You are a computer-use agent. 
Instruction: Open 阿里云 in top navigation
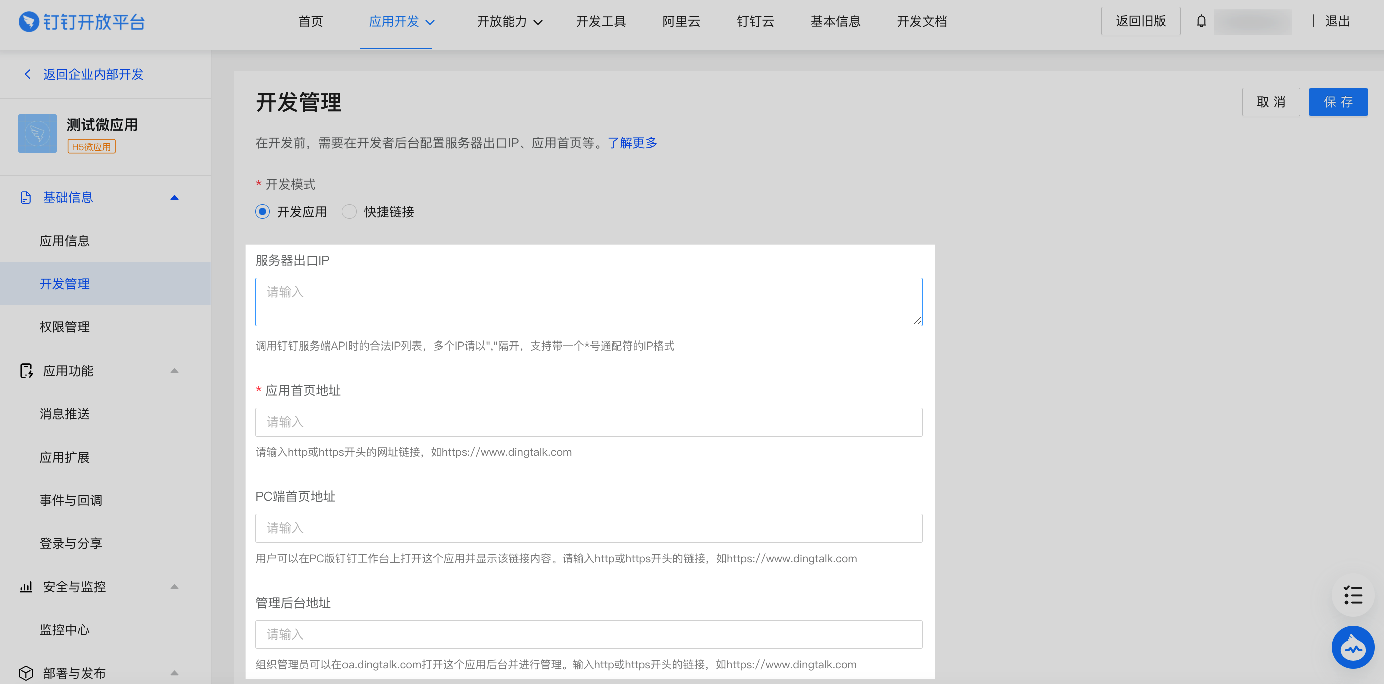(681, 22)
